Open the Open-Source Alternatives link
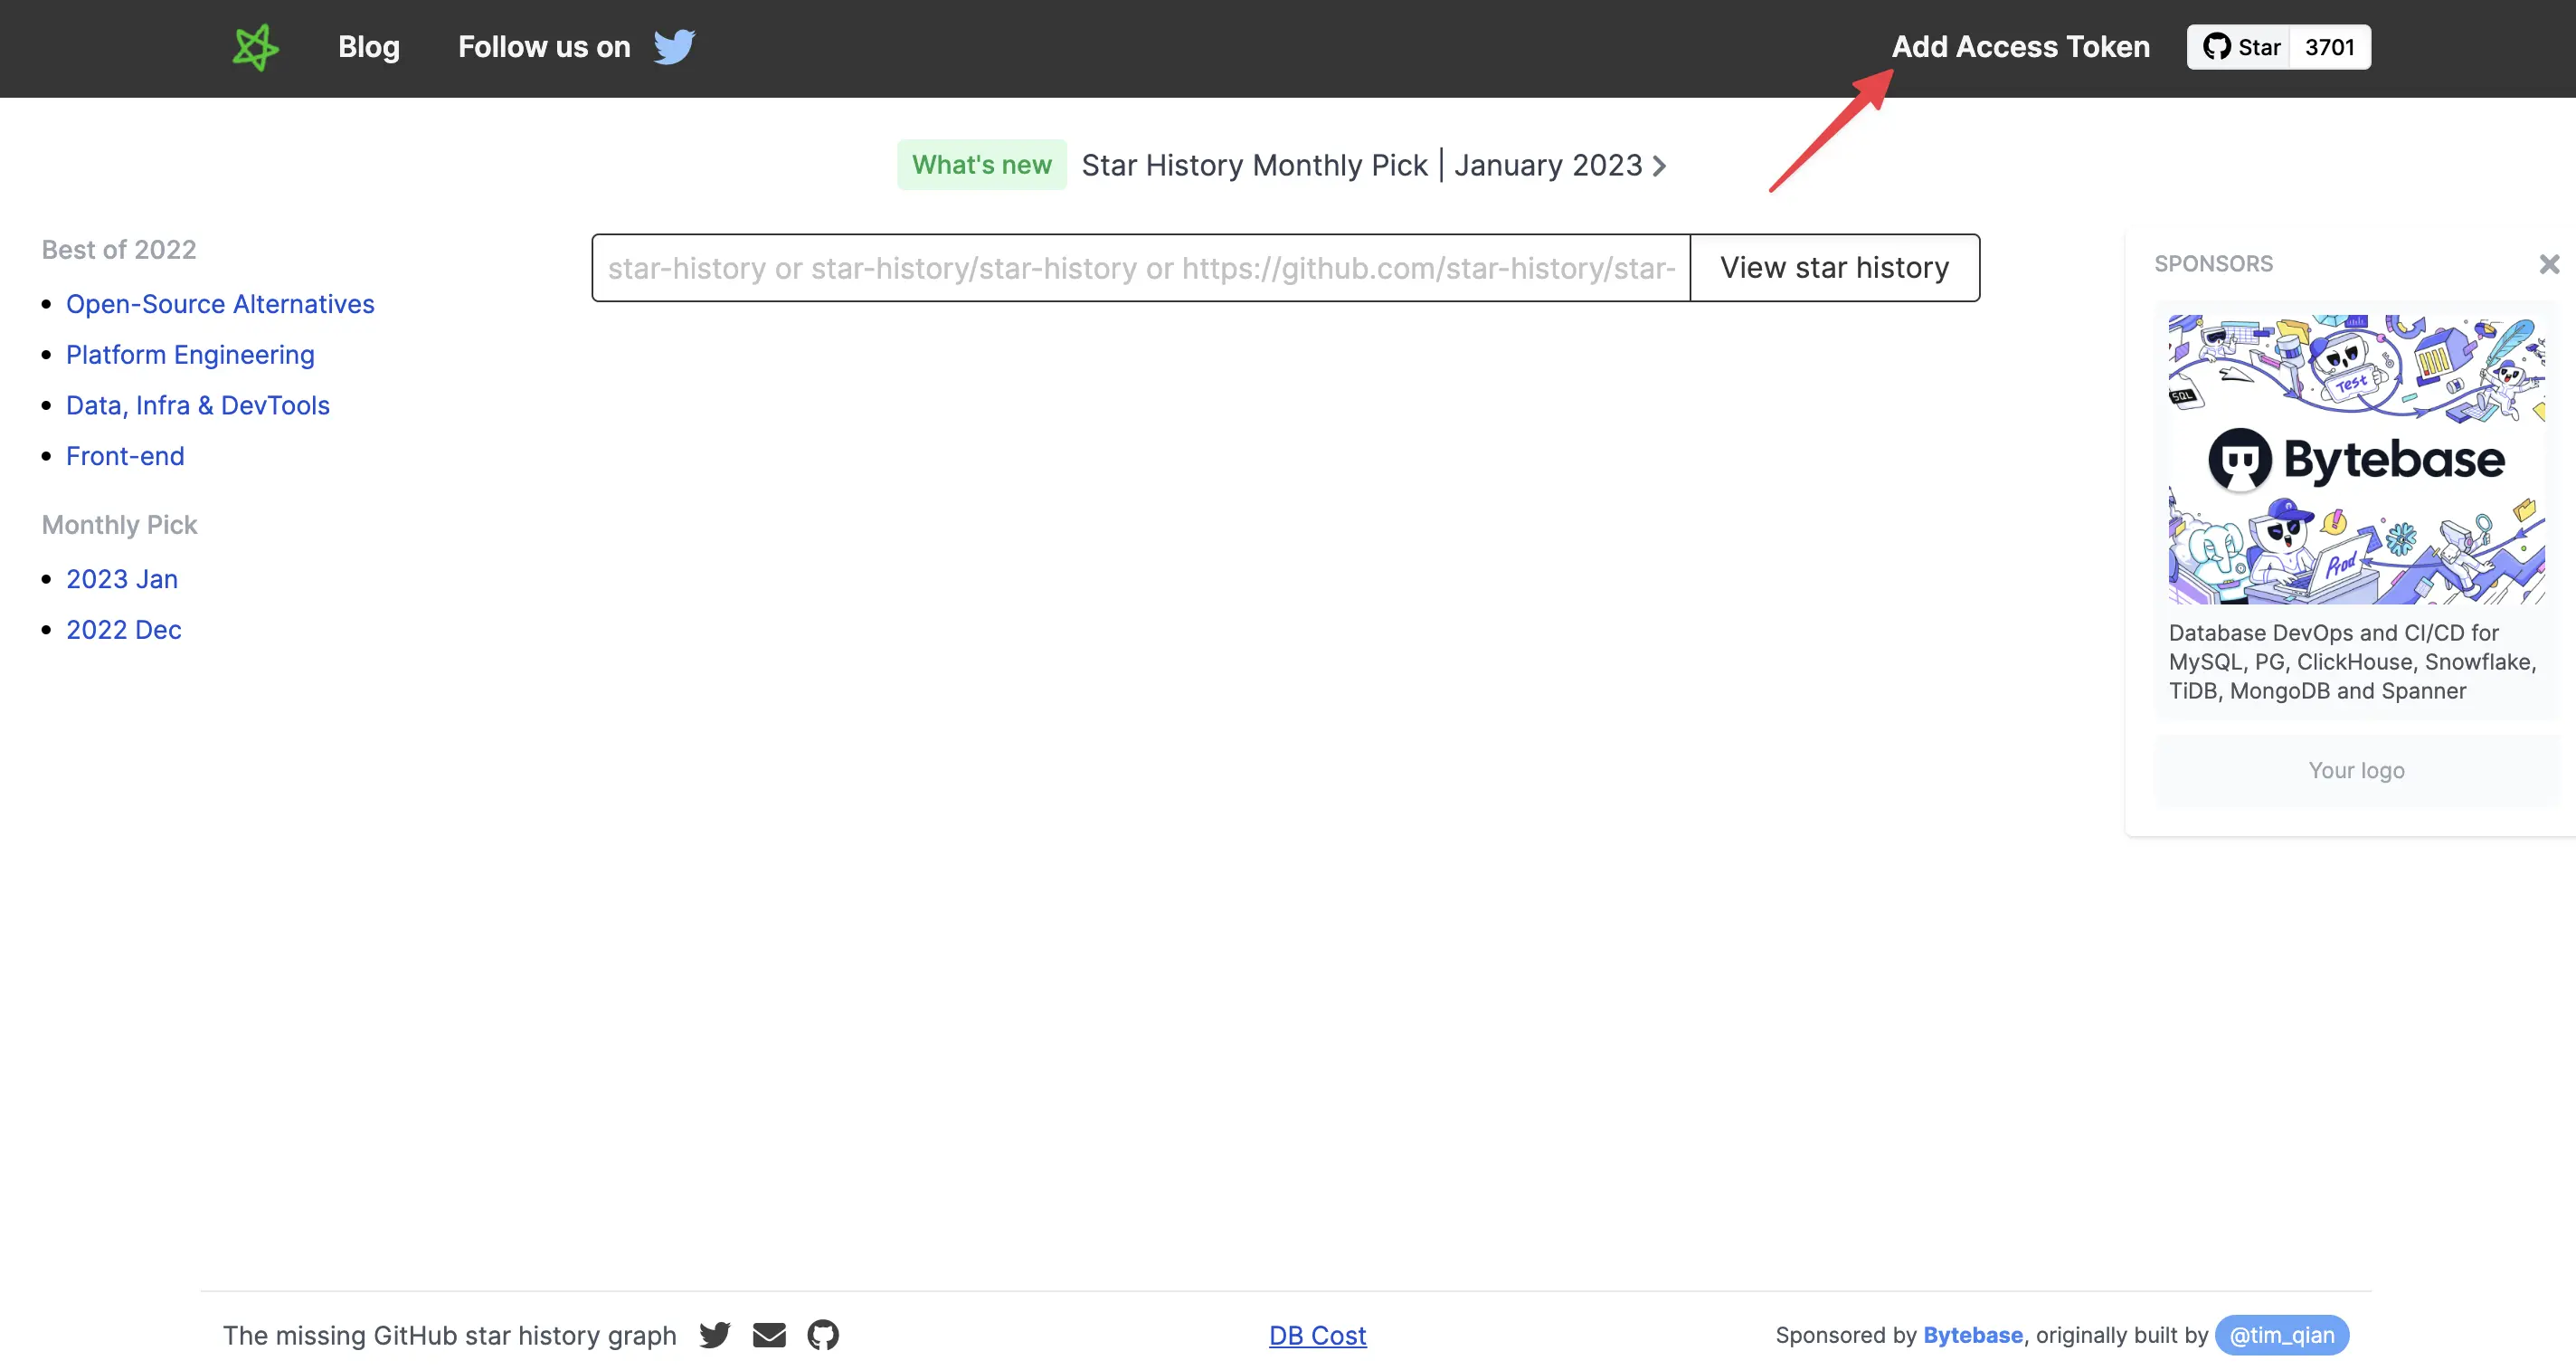 point(220,303)
